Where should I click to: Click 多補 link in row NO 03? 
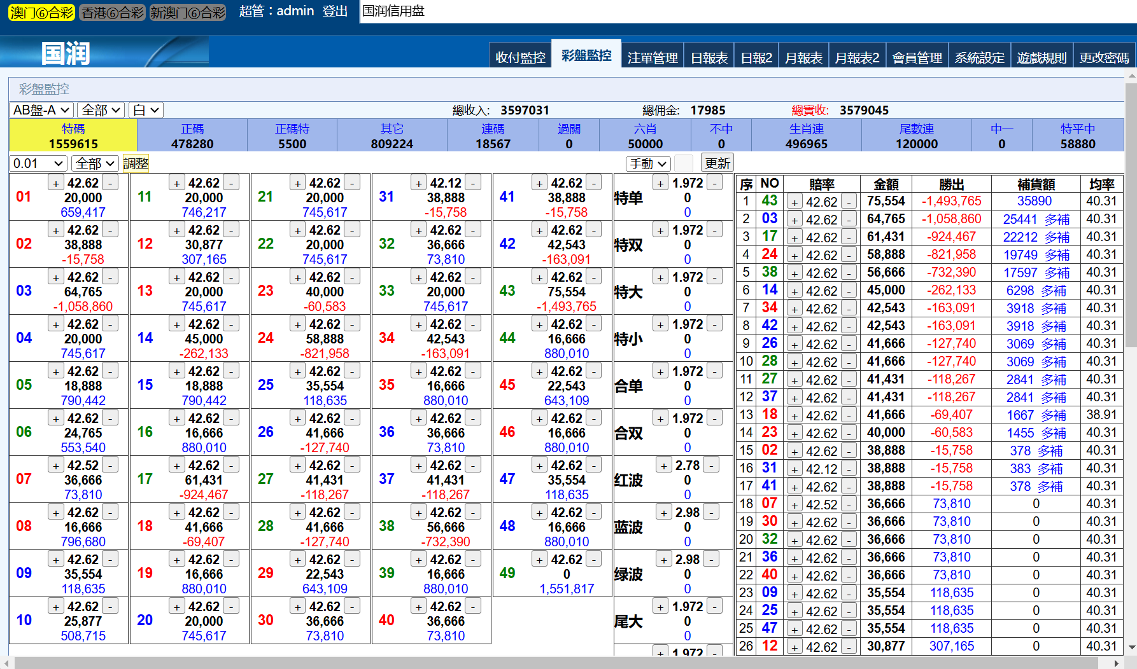1057,219
